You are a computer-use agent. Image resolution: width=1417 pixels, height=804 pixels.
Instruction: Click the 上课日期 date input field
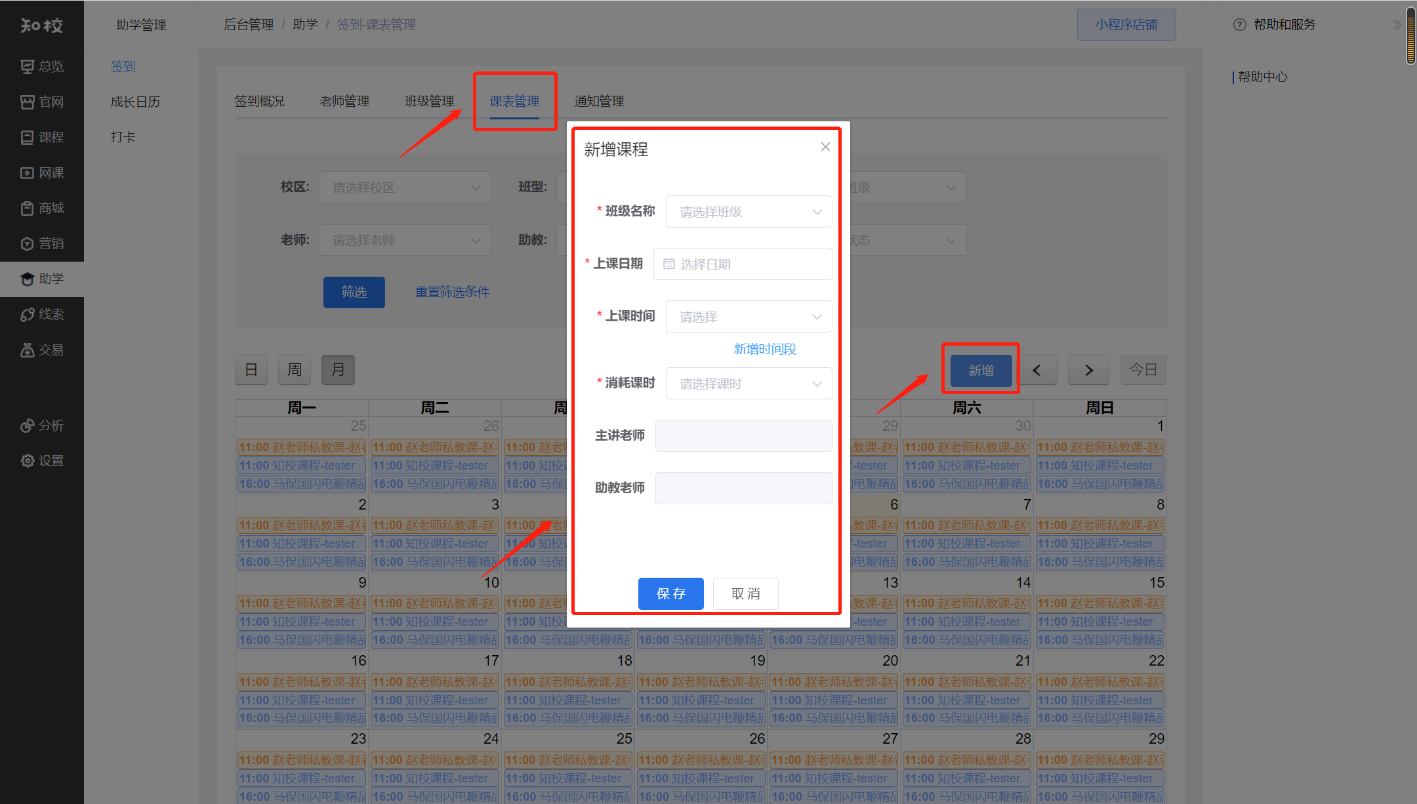tap(743, 264)
